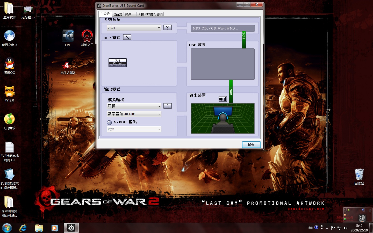Switch to the 混音器 tab

point(117,14)
